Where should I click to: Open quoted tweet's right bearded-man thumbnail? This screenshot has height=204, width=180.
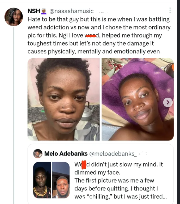[x=61, y=180]
